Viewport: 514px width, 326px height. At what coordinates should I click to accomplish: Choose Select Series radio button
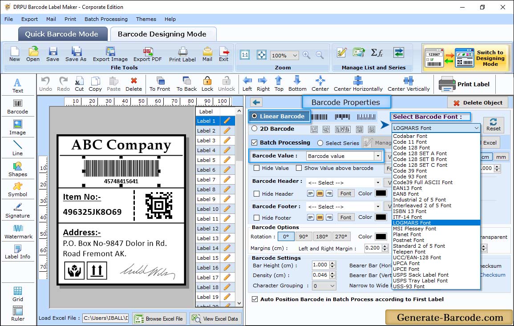(x=320, y=143)
